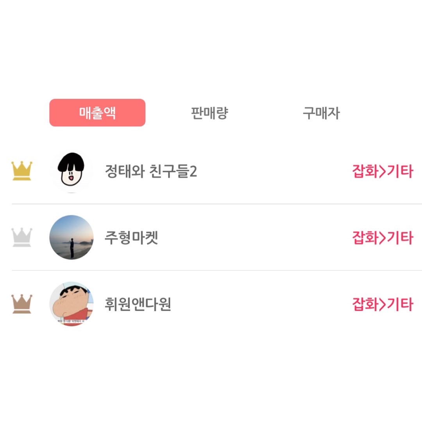The width and height of the screenshot is (422, 422).
Task: Open the shop named 휘원앤다원
Action: 138,304
